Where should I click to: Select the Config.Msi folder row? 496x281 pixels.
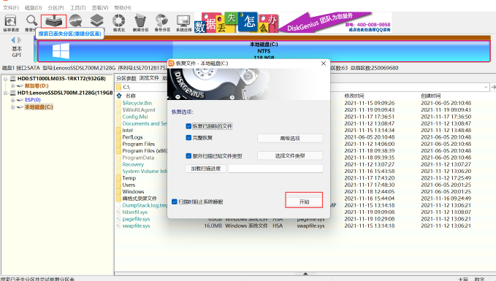pyautogui.click(x=134, y=117)
